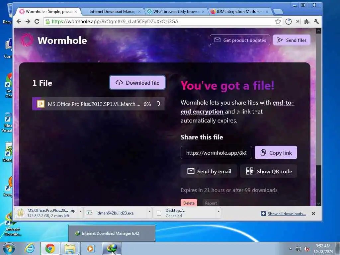The width and height of the screenshot is (340, 255).
Task: Close the What browser? tab
Action: click(203, 12)
